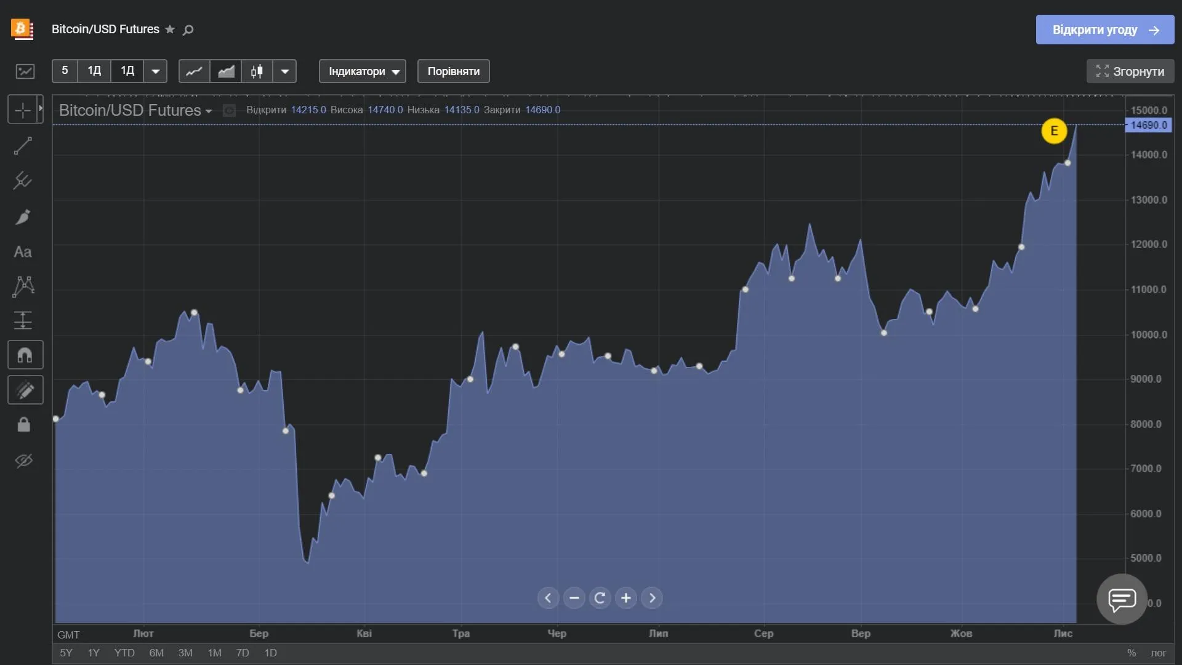
Task: Click the Bitcoin/USD Futures header title
Action: tap(105, 29)
